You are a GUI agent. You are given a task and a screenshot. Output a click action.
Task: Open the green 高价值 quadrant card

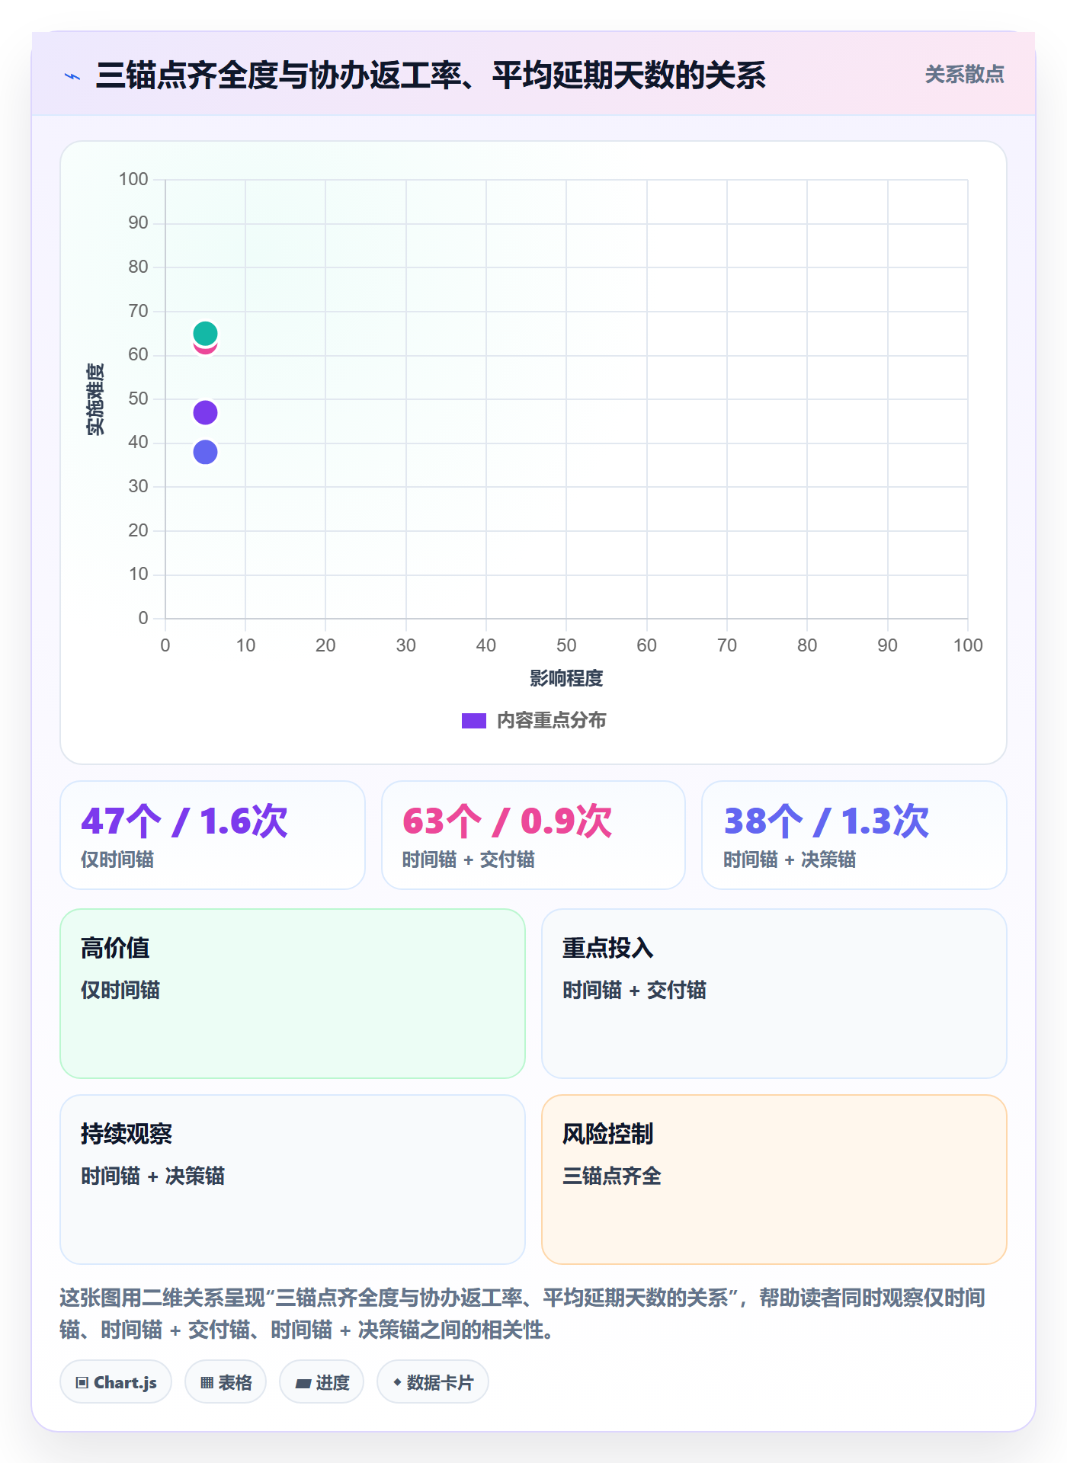pyautogui.click(x=293, y=993)
